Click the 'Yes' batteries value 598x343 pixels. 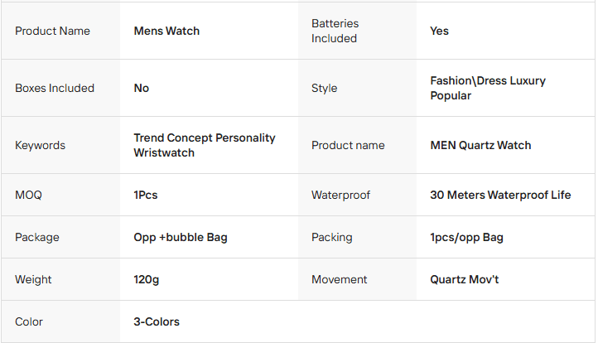click(439, 31)
